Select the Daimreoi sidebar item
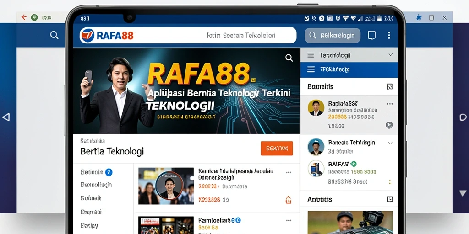 tap(91, 212)
